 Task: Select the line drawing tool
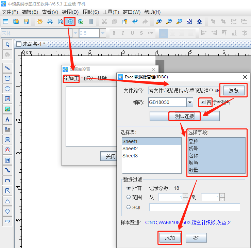tap(7, 68)
